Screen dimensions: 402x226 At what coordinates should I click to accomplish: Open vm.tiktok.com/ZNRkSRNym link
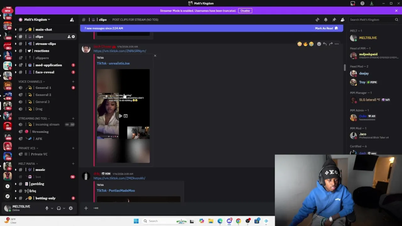coord(120,51)
